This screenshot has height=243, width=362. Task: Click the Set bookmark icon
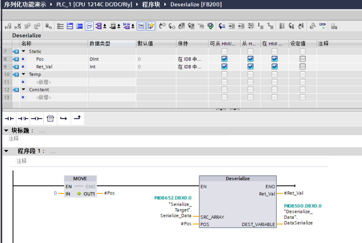[282, 26]
